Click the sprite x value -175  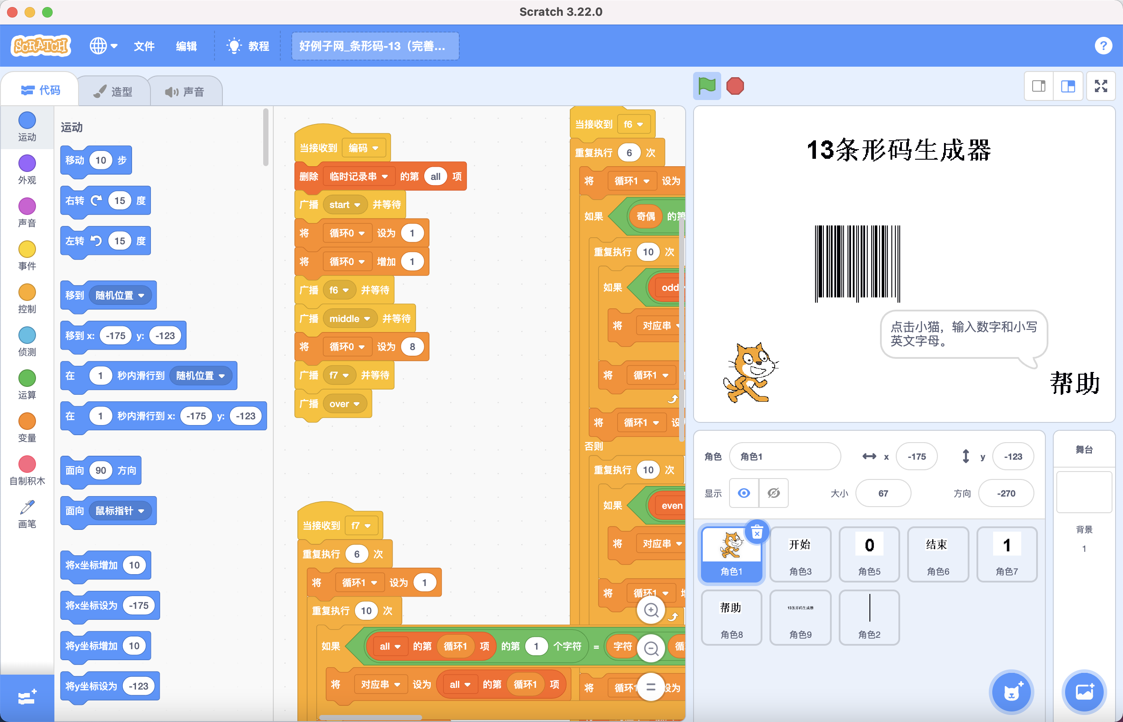pos(916,456)
